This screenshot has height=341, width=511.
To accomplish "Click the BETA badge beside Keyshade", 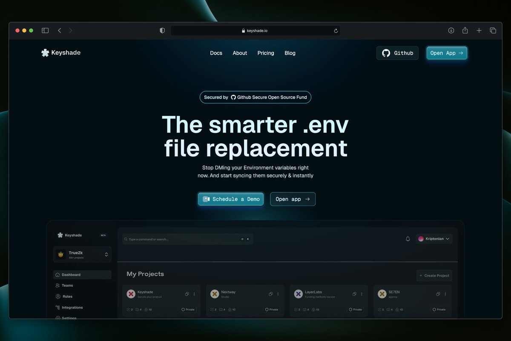I will 103,235.
